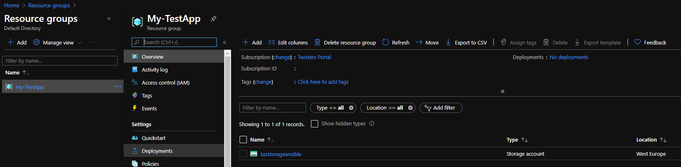Collapse the Resource groups panel
The image size is (681, 167).
(109, 19)
